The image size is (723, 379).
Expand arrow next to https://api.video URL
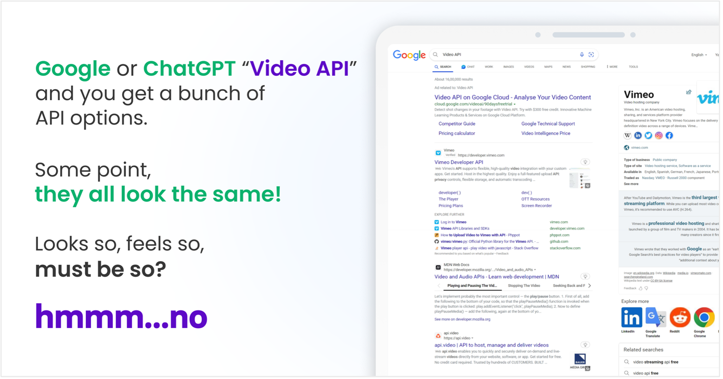(x=472, y=338)
